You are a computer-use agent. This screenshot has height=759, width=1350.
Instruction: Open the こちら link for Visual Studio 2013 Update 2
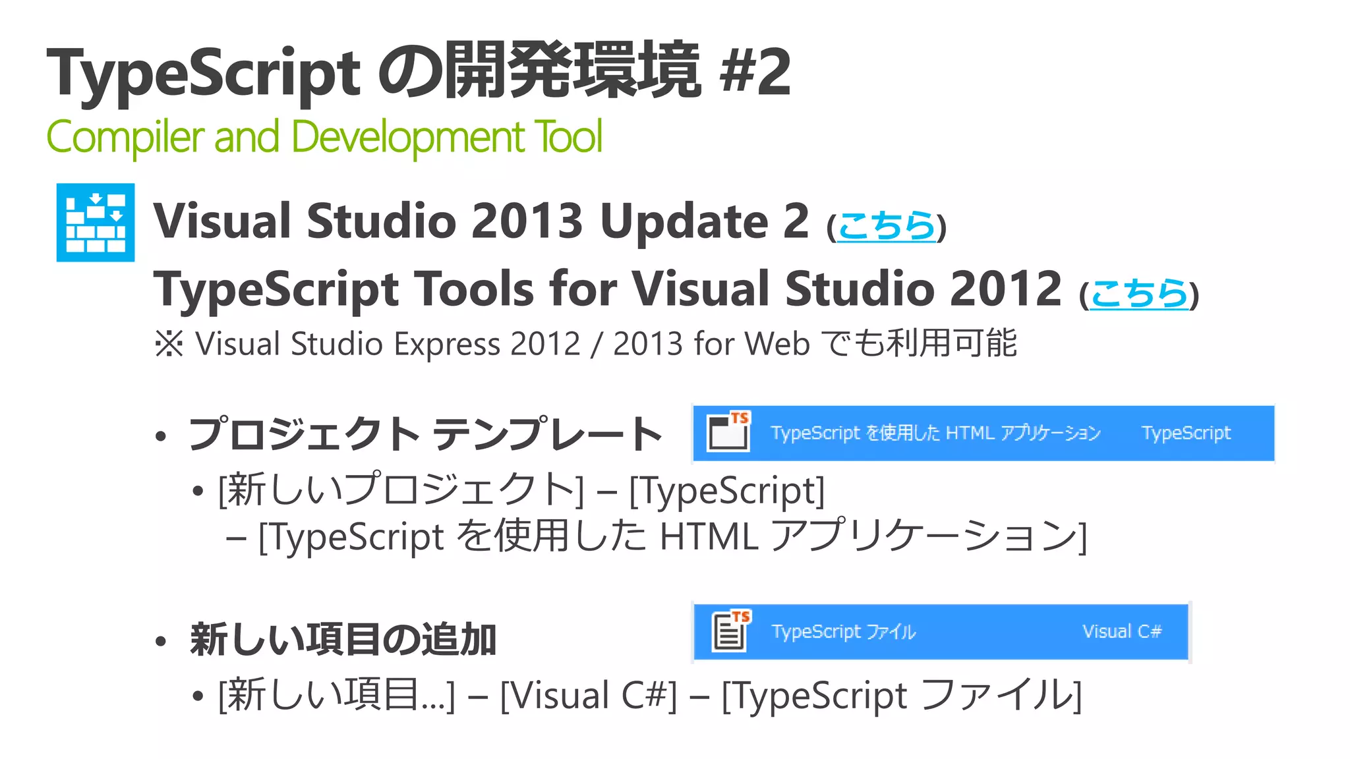coord(886,225)
